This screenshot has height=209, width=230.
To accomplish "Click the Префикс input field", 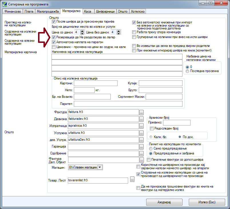I will click(177, 123).
